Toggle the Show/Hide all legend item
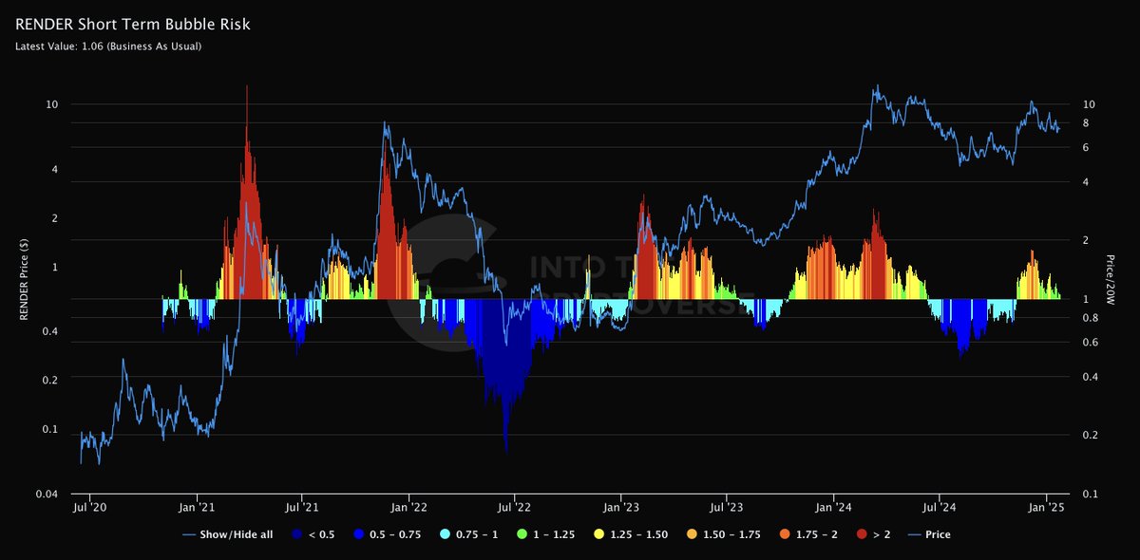 227,534
